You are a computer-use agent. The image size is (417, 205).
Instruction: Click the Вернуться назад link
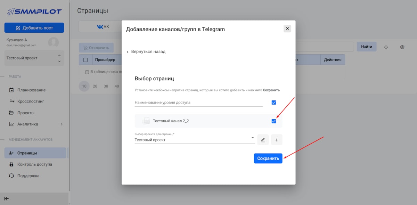pyautogui.click(x=146, y=51)
